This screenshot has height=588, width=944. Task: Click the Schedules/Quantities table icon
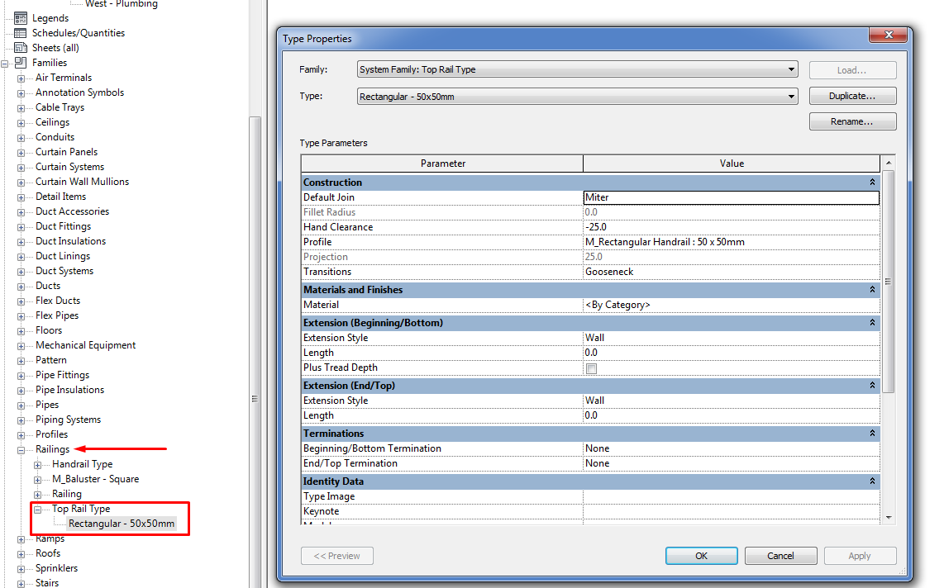tap(21, 33)
